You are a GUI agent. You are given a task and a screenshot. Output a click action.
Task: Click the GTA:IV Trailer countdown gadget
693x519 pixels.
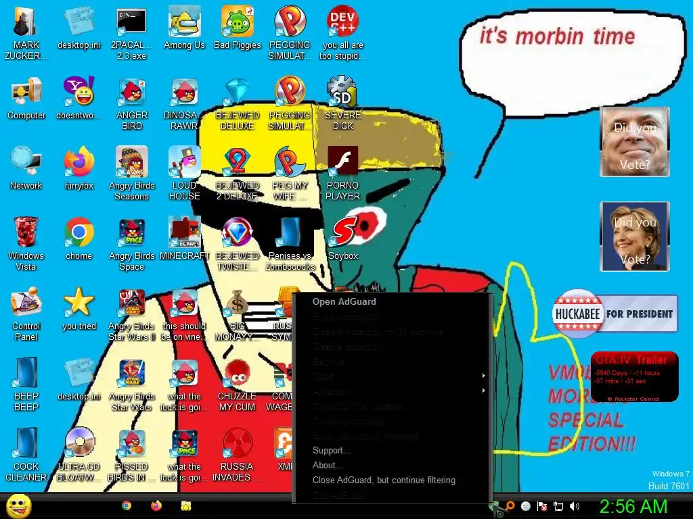[x=634, y=376]
